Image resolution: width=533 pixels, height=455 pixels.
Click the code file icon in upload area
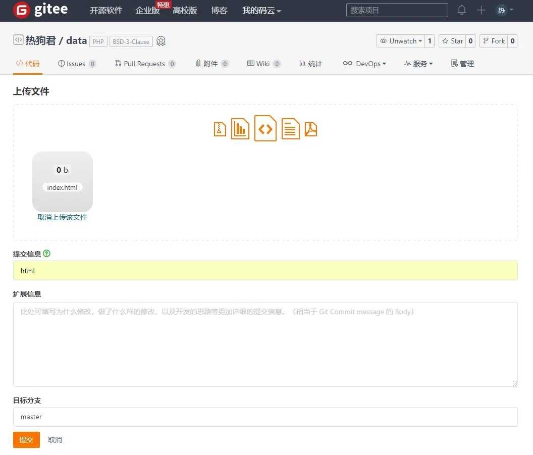click(x=265, y=128)
